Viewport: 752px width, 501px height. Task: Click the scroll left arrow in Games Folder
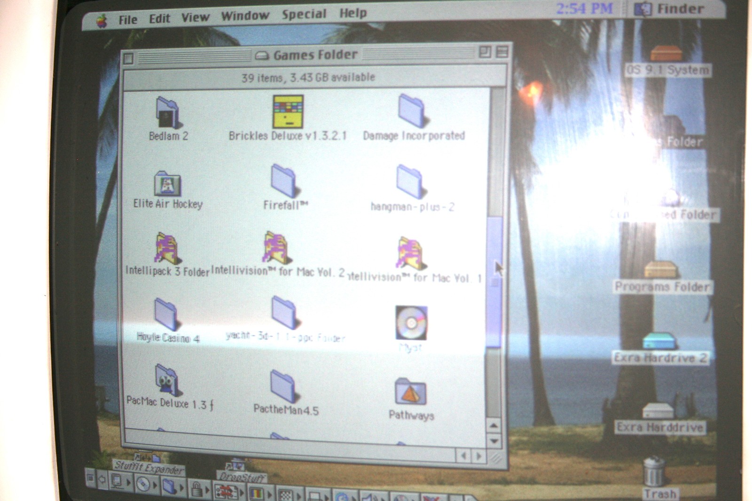pos(463,455)
